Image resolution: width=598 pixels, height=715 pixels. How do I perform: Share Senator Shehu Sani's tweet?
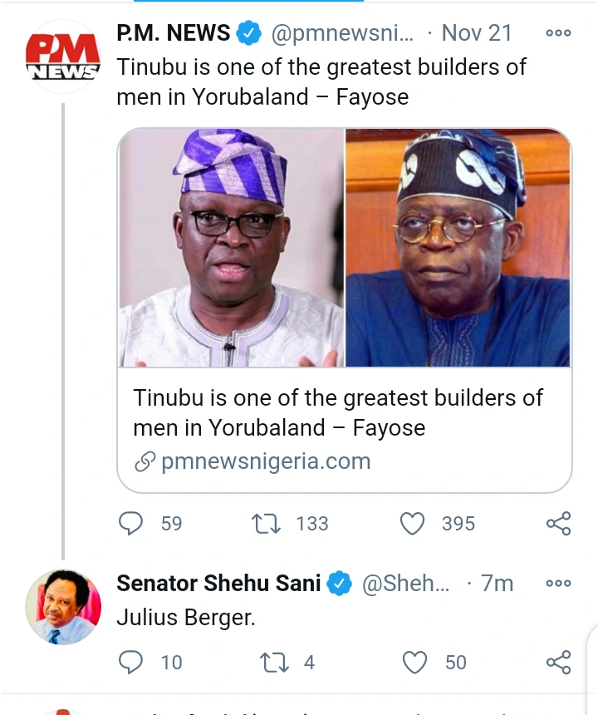[558, 662]
